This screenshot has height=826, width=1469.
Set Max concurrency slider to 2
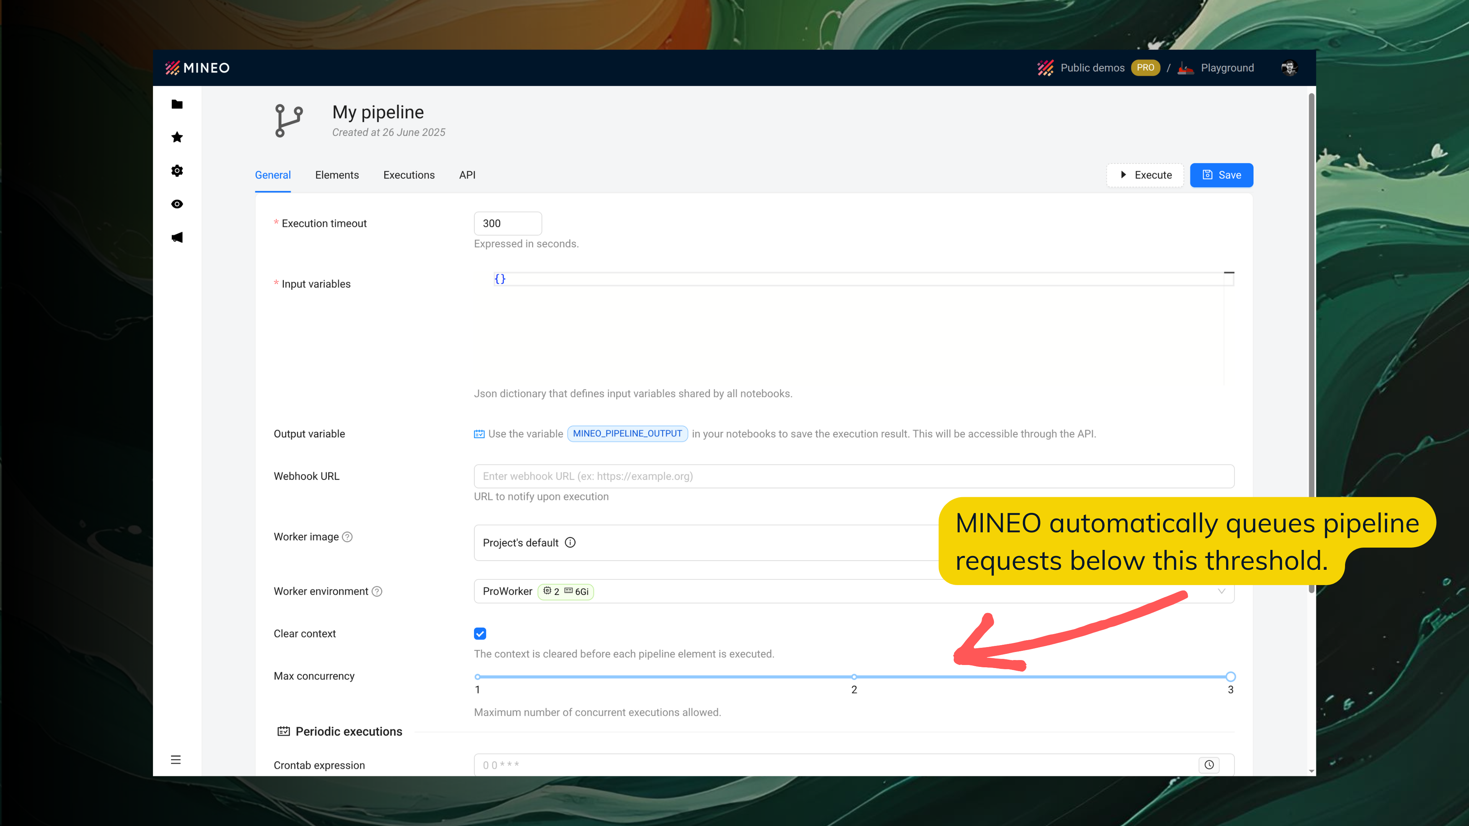(x=854, y=676)
